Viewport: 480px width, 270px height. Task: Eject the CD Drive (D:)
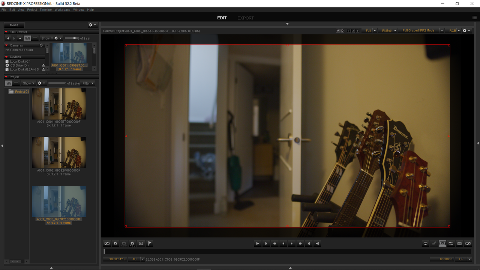click(x=43, y=66)
